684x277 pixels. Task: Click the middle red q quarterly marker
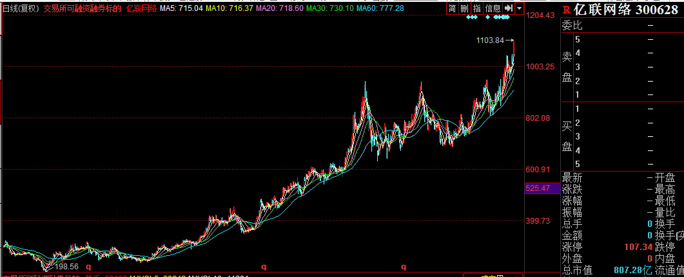[263, 267]
